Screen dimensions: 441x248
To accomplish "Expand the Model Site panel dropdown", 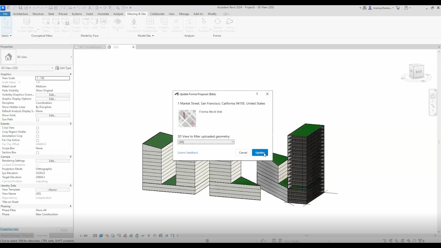I will (x=146, y=36).
